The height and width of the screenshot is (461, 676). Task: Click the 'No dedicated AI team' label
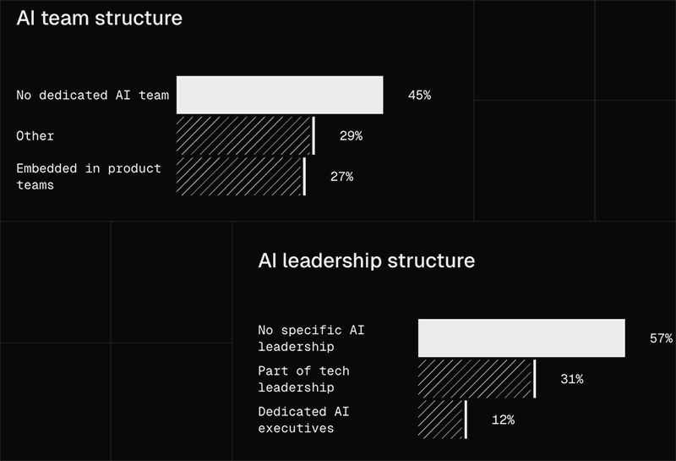click(93, 95)
